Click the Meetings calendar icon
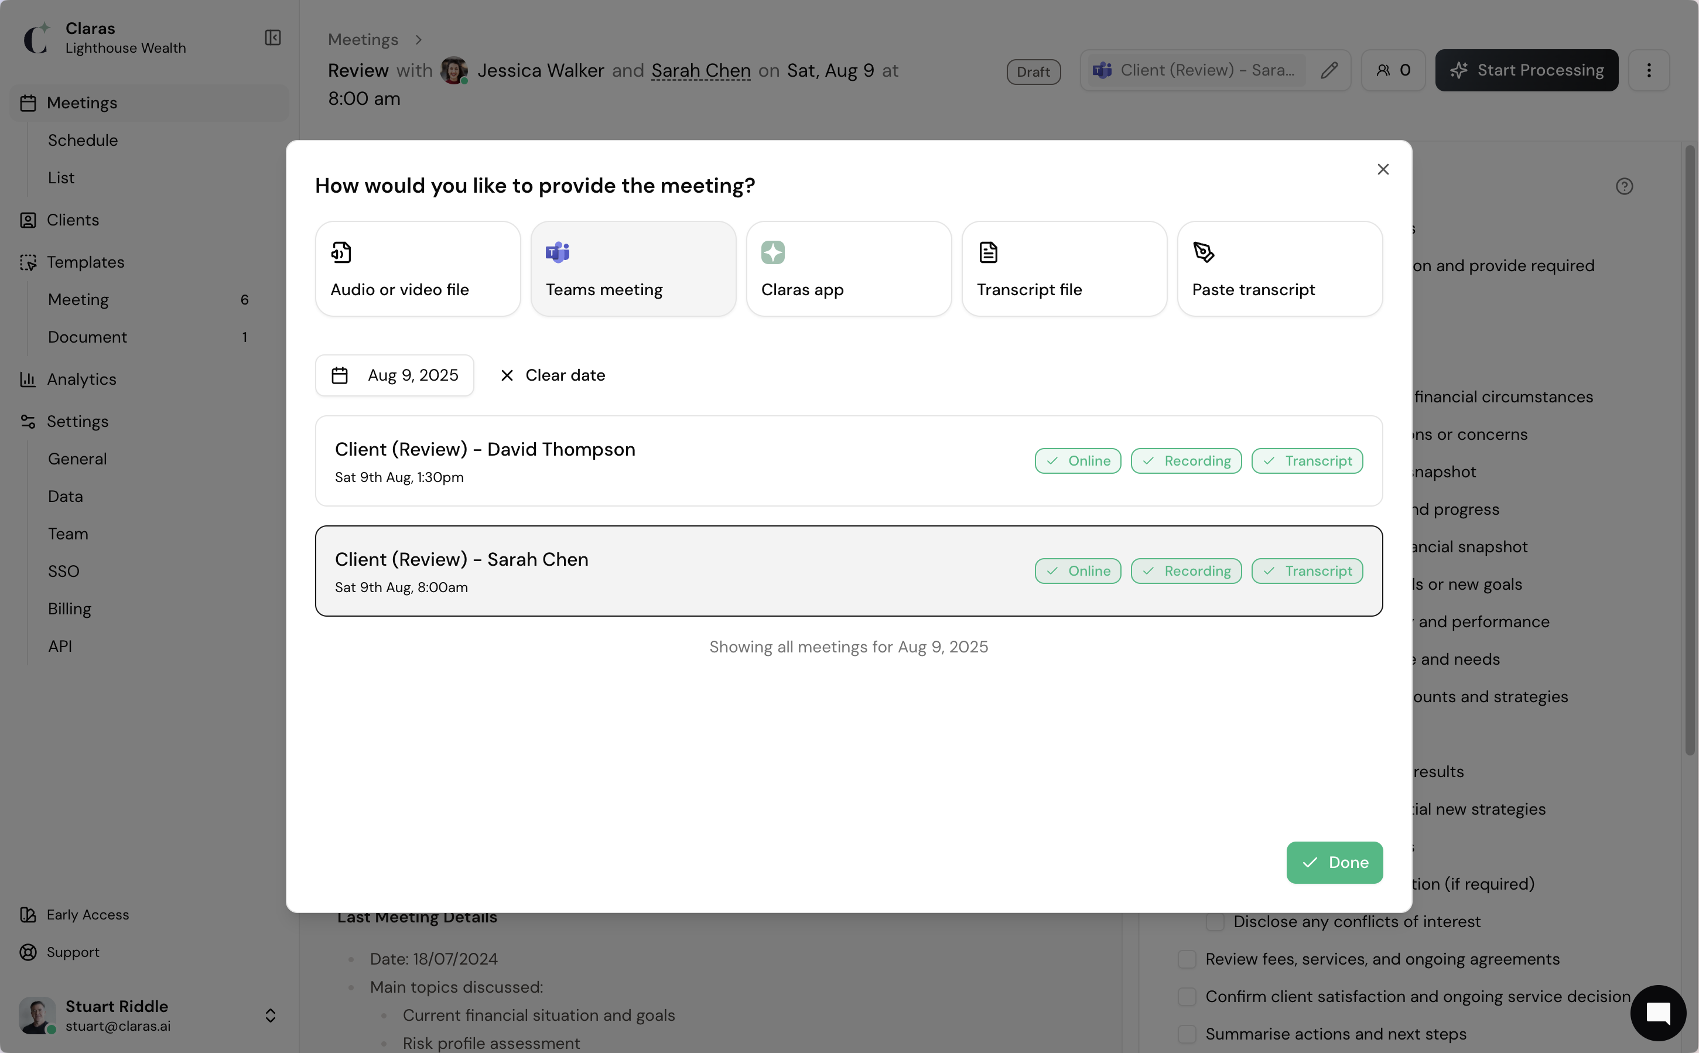The image size is (1699, 1053). [x=28, y=103]
